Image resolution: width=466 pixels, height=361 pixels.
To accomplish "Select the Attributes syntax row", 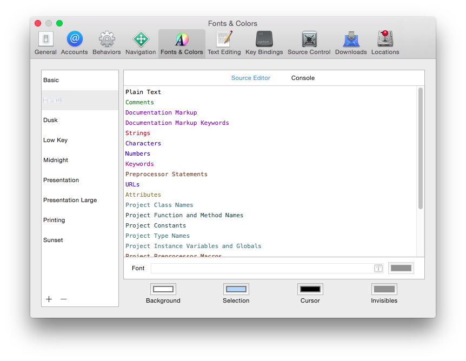I will click(x=270, y=195).
